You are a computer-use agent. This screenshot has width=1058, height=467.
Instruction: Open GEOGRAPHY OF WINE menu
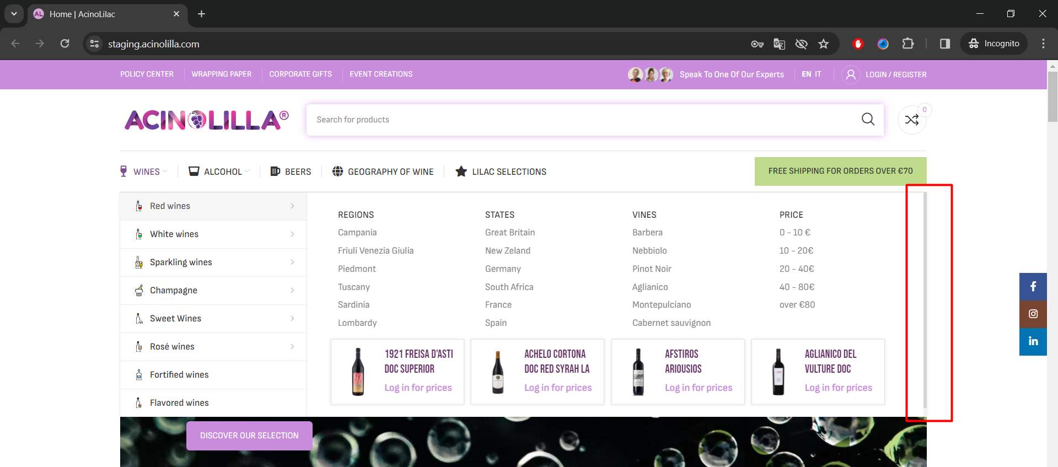tap(383, 171)
